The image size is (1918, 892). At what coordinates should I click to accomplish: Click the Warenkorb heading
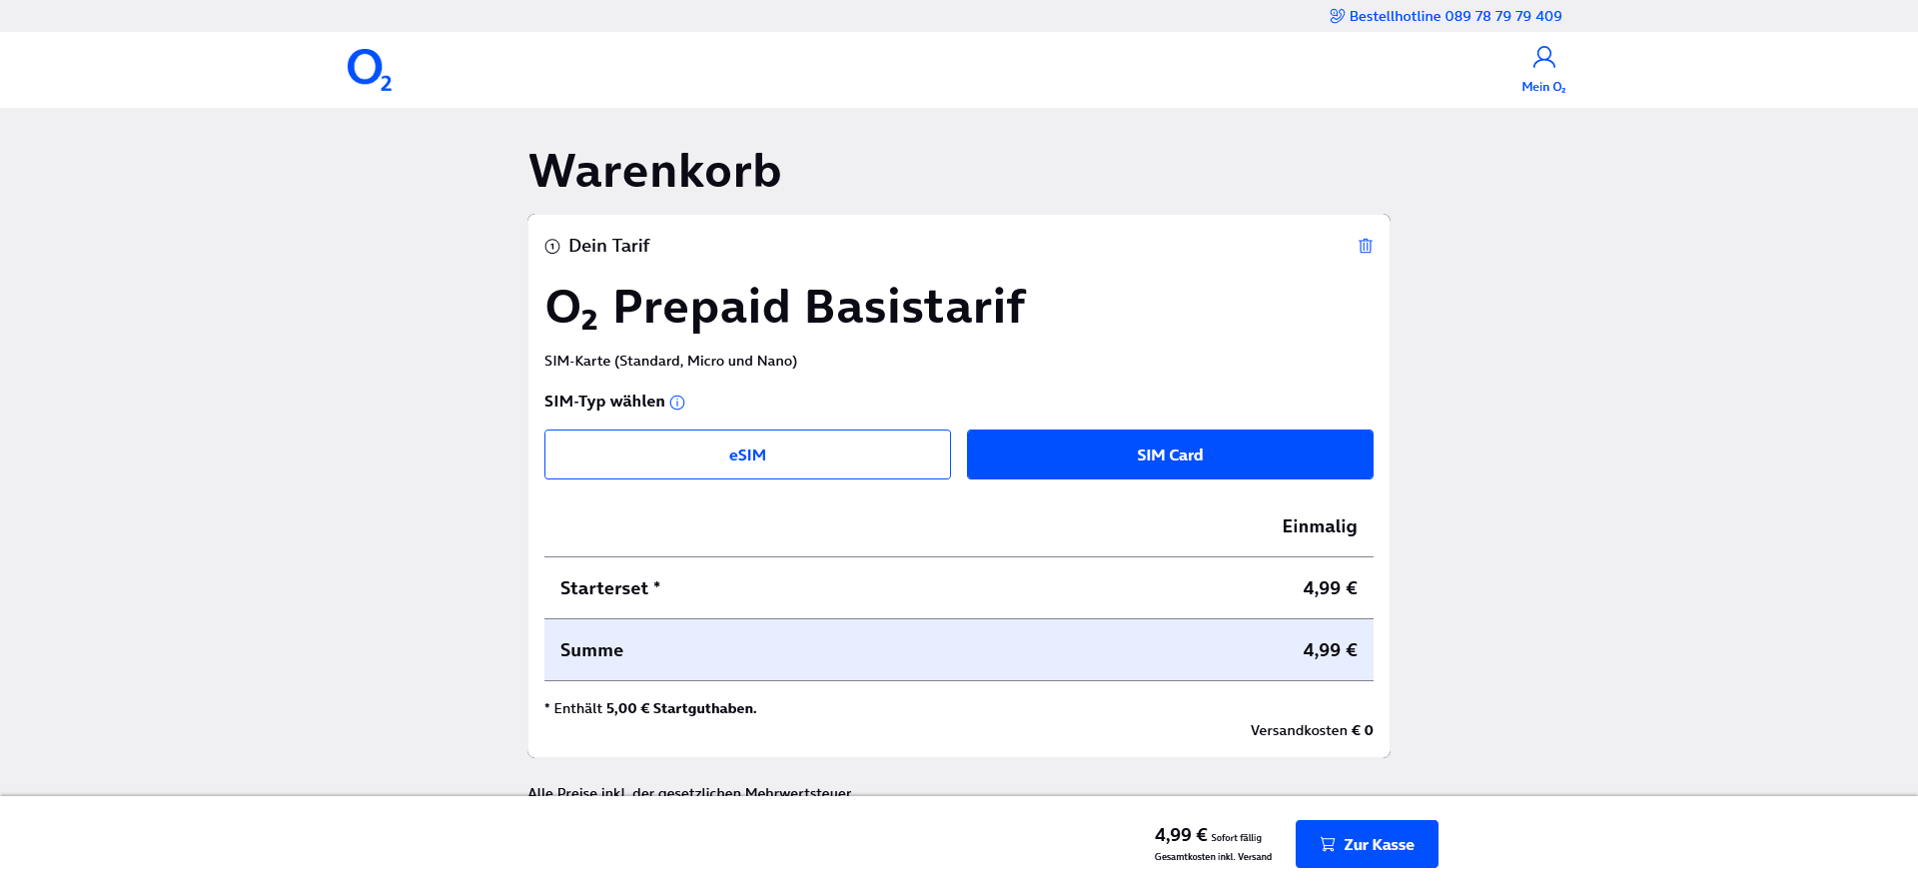655,171
